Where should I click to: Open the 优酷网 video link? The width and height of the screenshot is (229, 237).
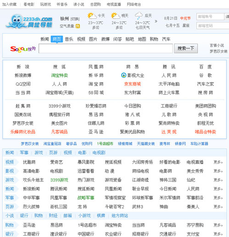point(29,162)
